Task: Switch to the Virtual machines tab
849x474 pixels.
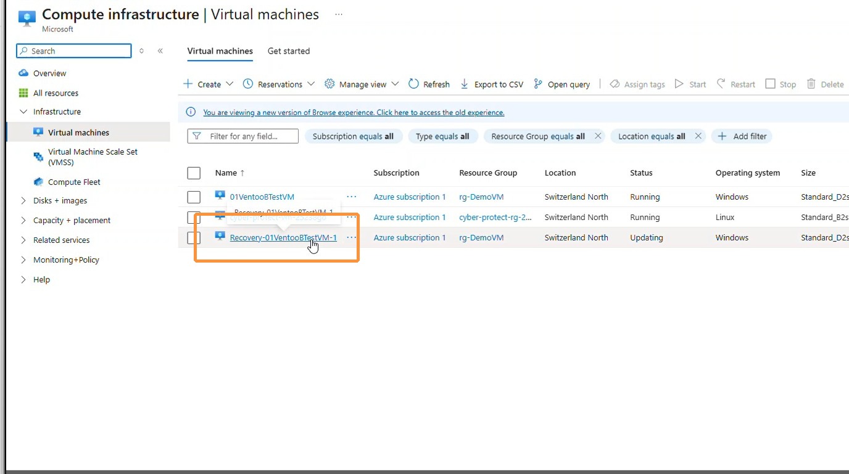Action: pos(220,51)
